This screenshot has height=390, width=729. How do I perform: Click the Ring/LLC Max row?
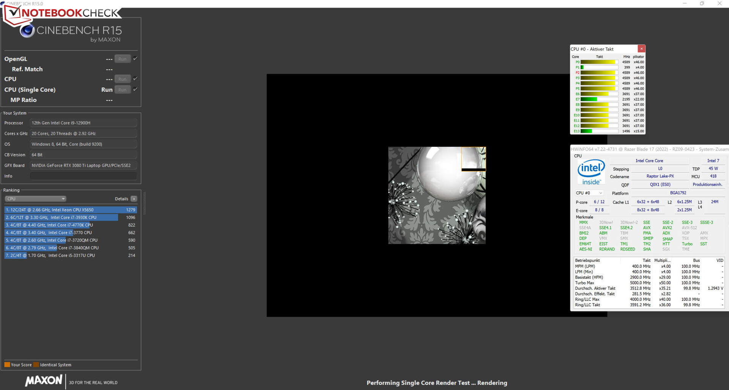(649, 299)
